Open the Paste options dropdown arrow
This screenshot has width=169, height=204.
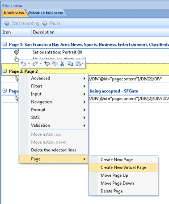click(x=83, y=64)
